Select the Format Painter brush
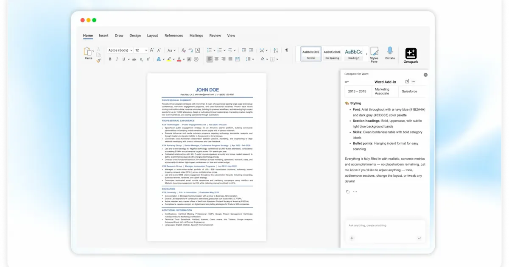Image resolution: width=509 pixels, height=267 pixels. (98, 61)
